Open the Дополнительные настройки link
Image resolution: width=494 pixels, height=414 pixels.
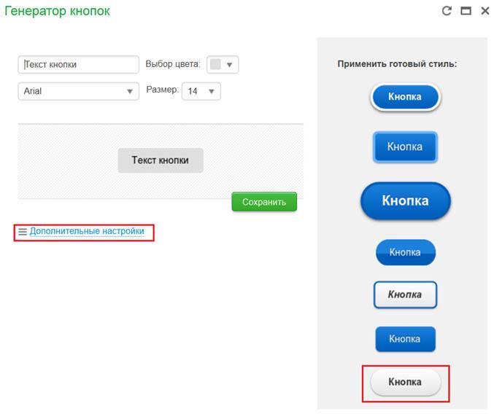click(x=87, y=231)
